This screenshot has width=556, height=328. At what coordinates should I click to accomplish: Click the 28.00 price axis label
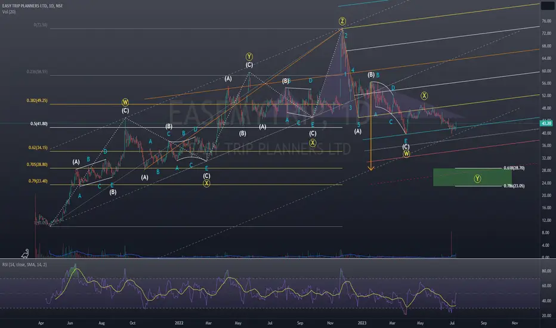(x=546, y=171)
